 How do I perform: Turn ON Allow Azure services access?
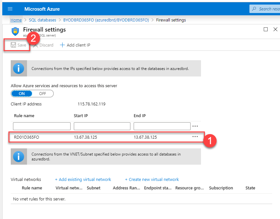point(21,94)
